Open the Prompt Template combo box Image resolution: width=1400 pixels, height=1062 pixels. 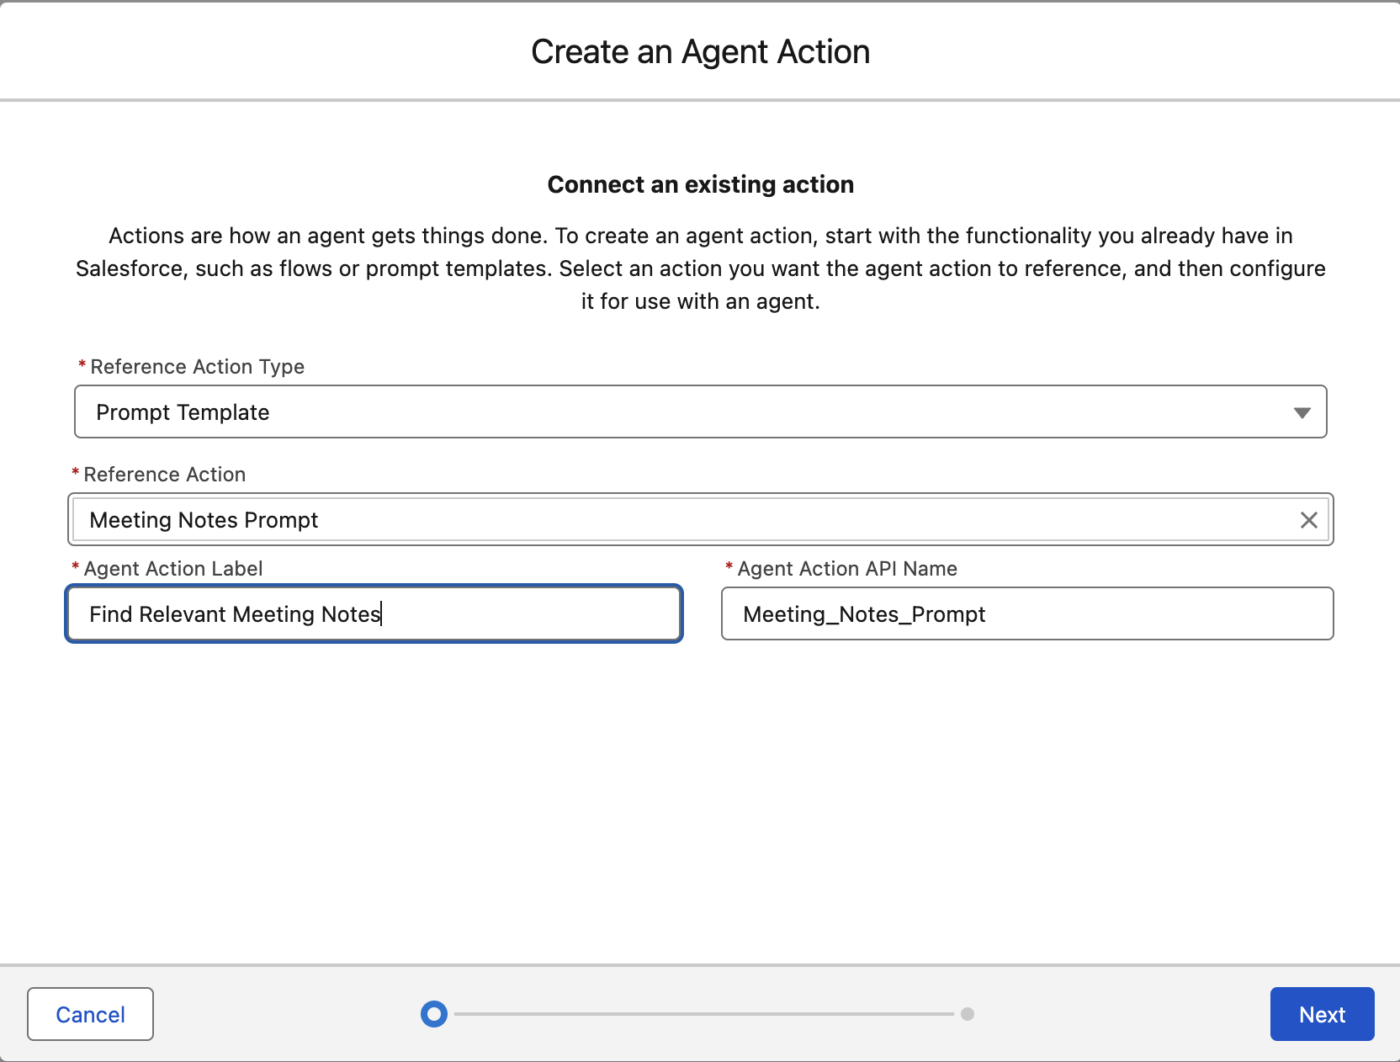coord(673,412)
